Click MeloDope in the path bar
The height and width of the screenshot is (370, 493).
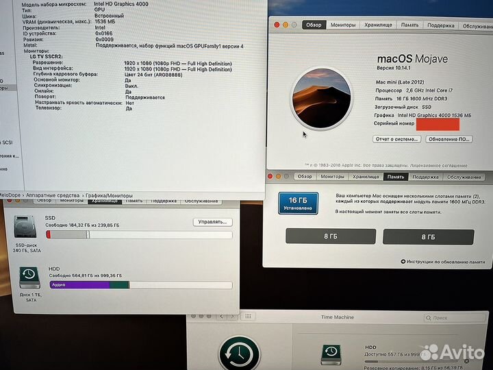[x=10, y=195]
